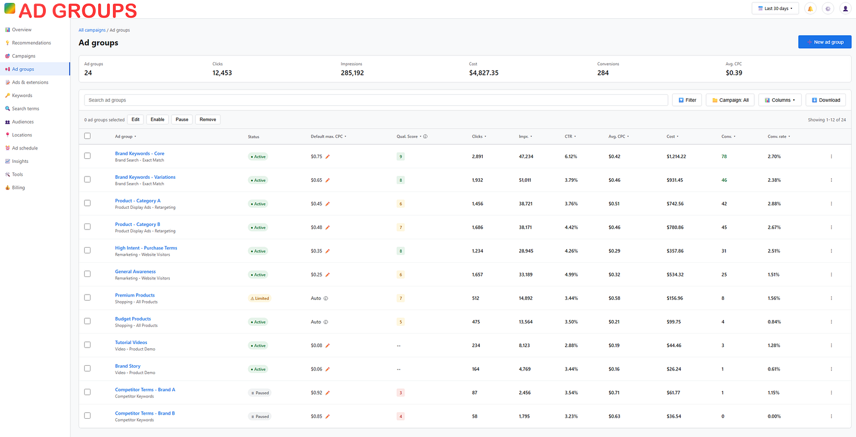Edit max CPC pencil for Tutorial Videos
The image size is (856, 437).
pyautogui.click(x=327, y=345)
